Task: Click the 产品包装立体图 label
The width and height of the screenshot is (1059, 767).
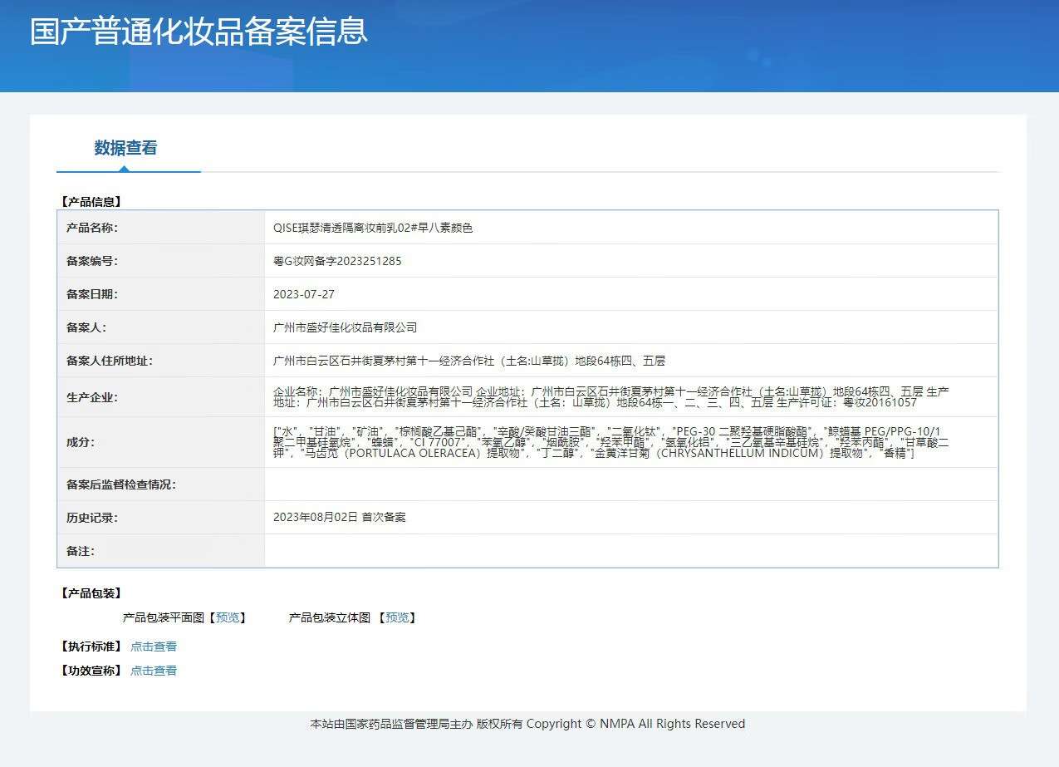Action: point(330,617)
